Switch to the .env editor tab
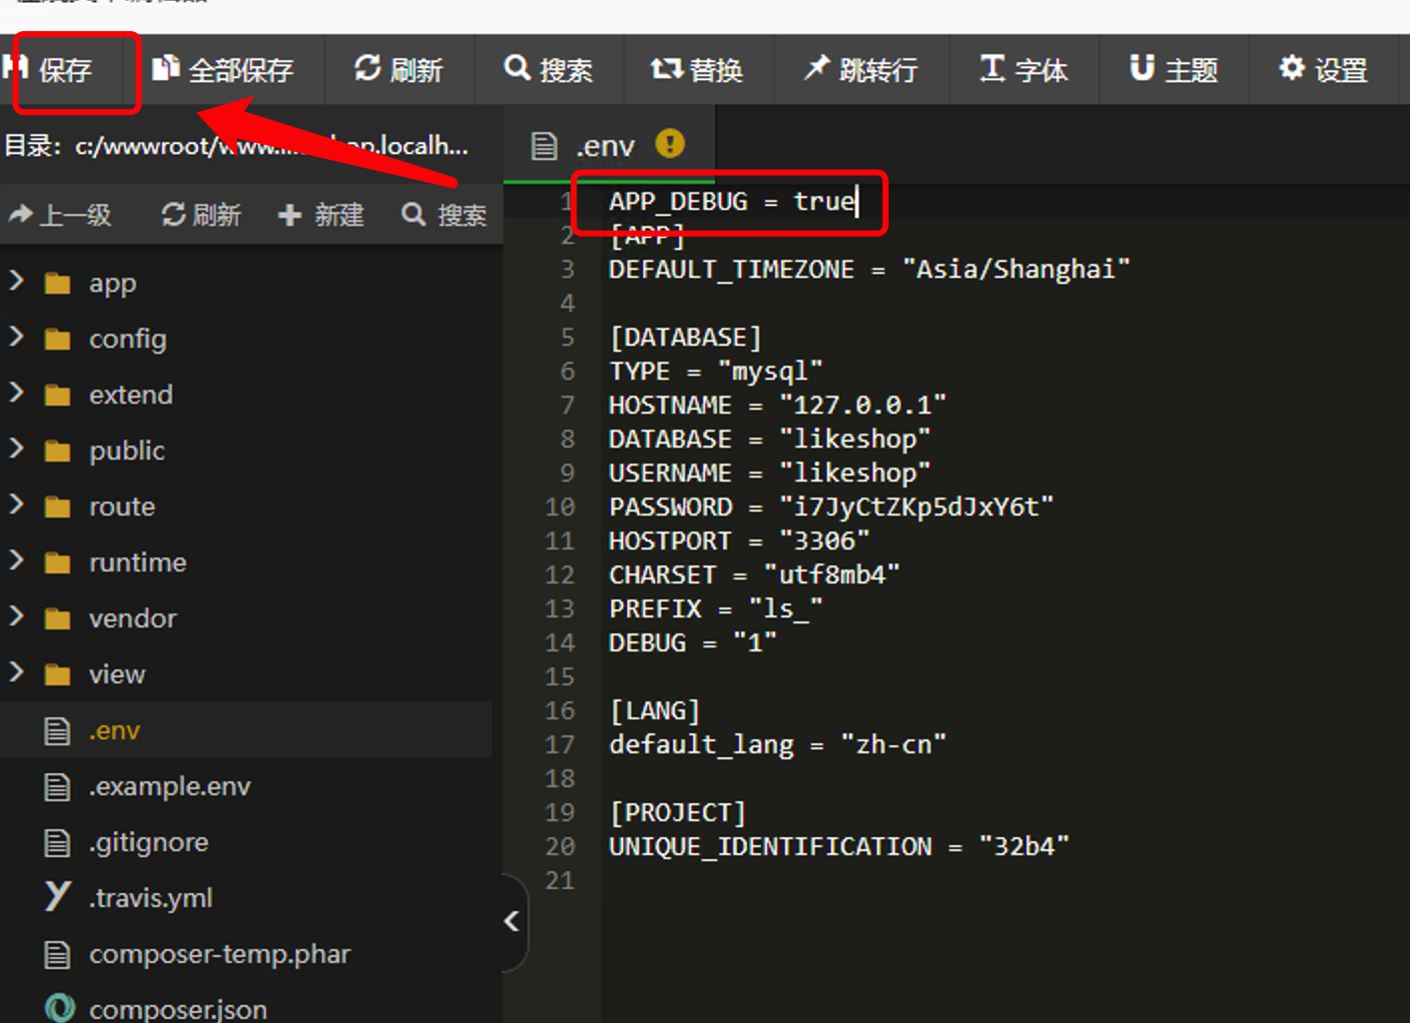The height and width of the screenshot is (1023, 1410). click(609, 146)
